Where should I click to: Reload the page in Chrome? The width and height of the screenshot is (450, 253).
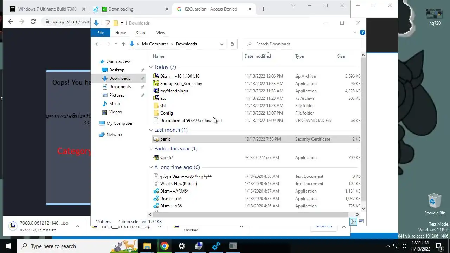tap(33, 21)
